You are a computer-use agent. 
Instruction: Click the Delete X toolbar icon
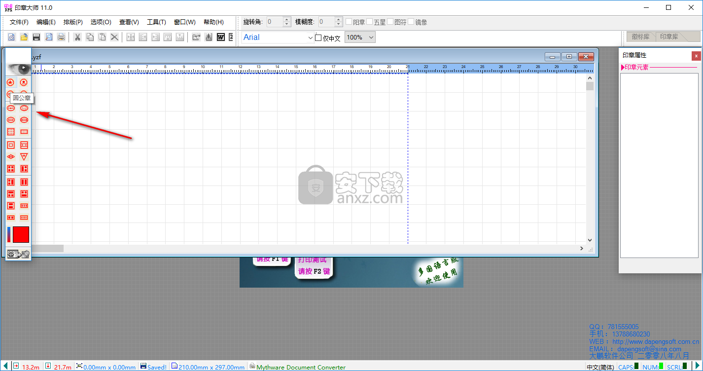click(114, 37)
